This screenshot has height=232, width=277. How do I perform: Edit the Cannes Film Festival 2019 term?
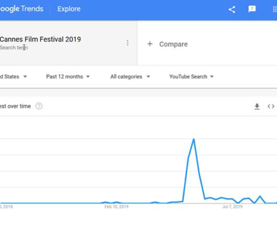[40, 39]
